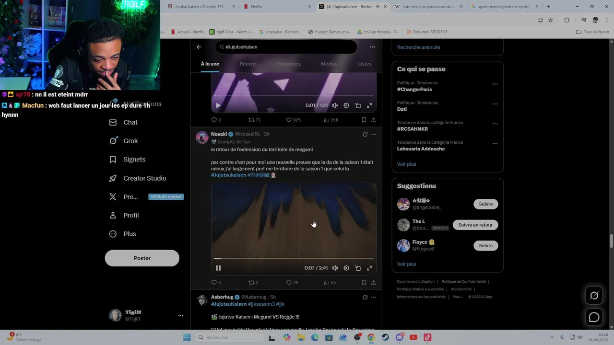Repost the post with 73 reposts
Image resolution: width=614 pixels, height=345 pixels.
click(254, 120)
